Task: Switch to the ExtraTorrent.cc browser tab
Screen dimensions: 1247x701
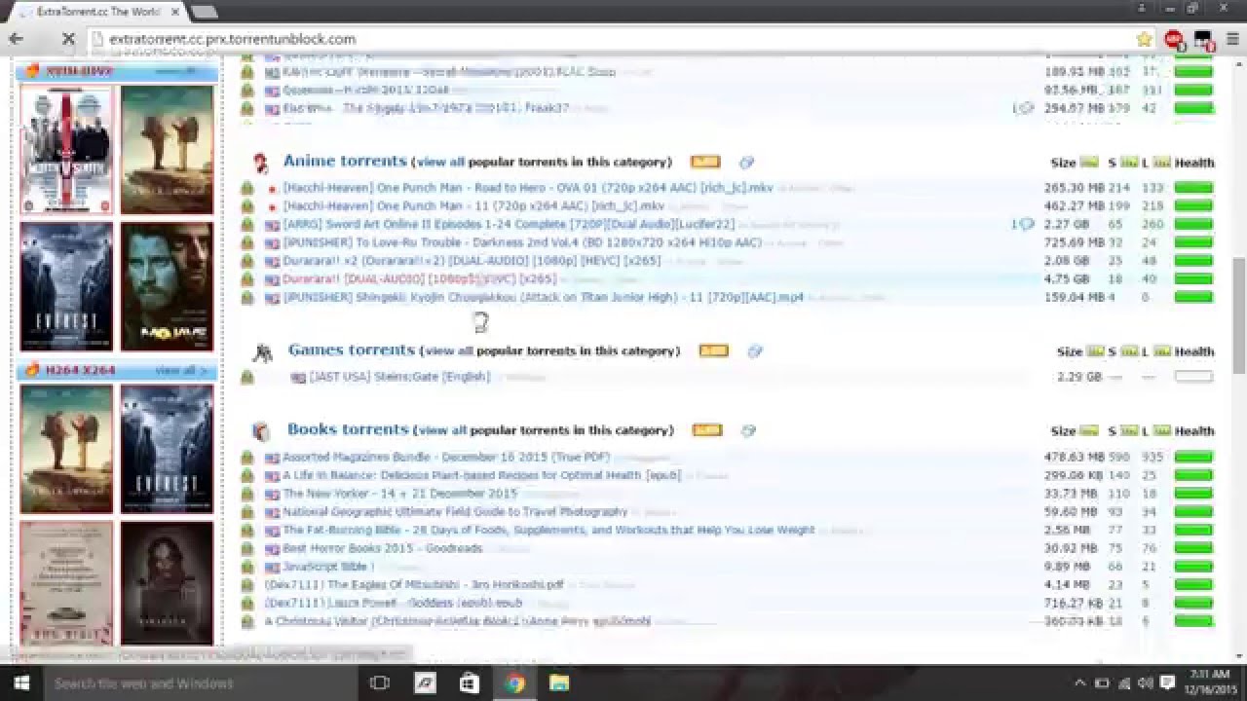Action: click(97, 12)
